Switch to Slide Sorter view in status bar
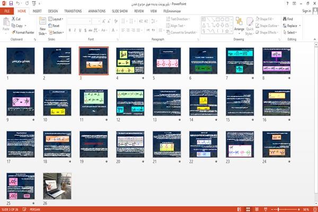 (x=248, y=209)
